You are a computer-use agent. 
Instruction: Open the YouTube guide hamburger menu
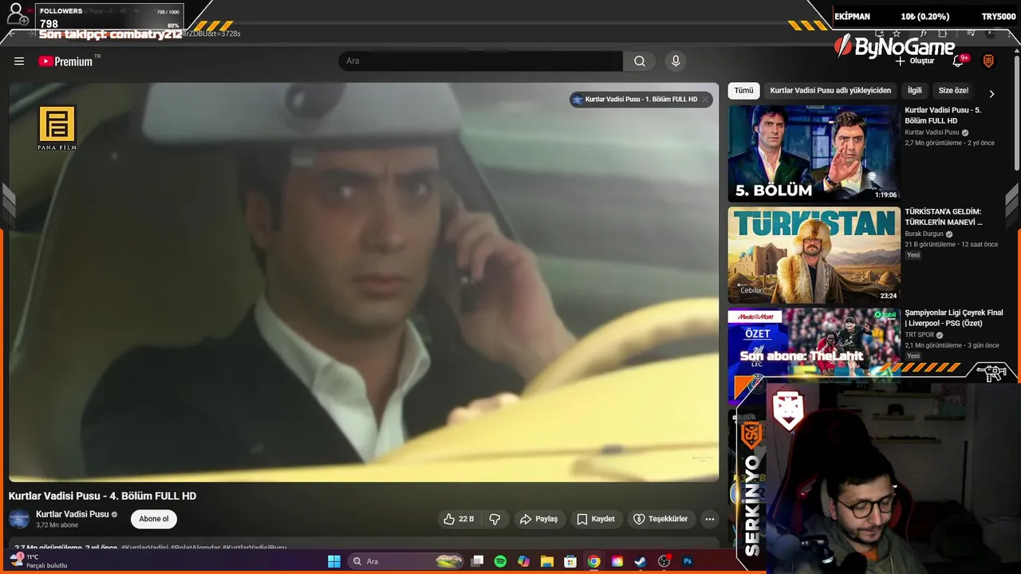point(19,61)
